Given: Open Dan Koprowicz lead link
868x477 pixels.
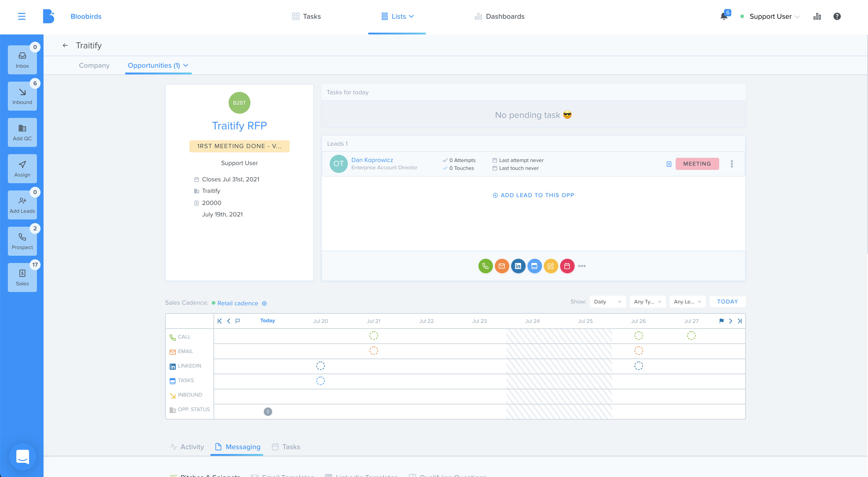Looking at the screenshot, I should 372,160.
